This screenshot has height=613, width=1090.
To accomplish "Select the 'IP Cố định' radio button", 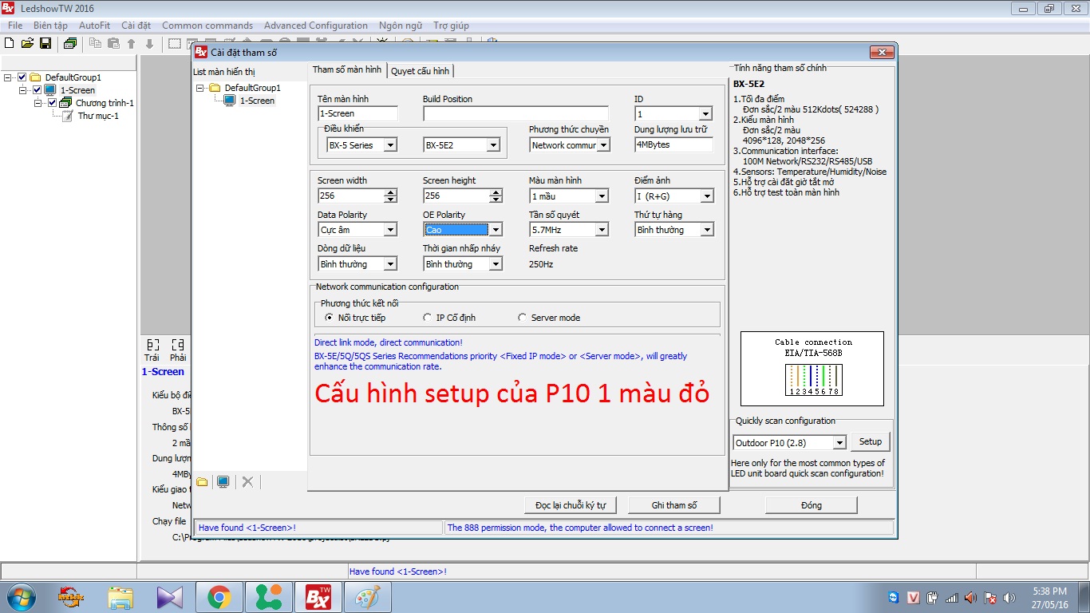I will [428, 317].
